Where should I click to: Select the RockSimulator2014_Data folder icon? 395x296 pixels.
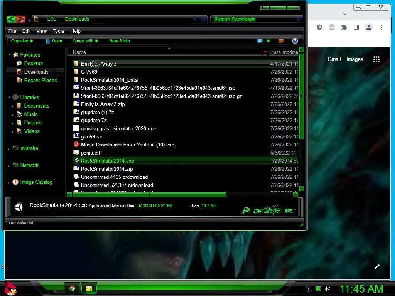pyautogui.click(x=76, y=79)
